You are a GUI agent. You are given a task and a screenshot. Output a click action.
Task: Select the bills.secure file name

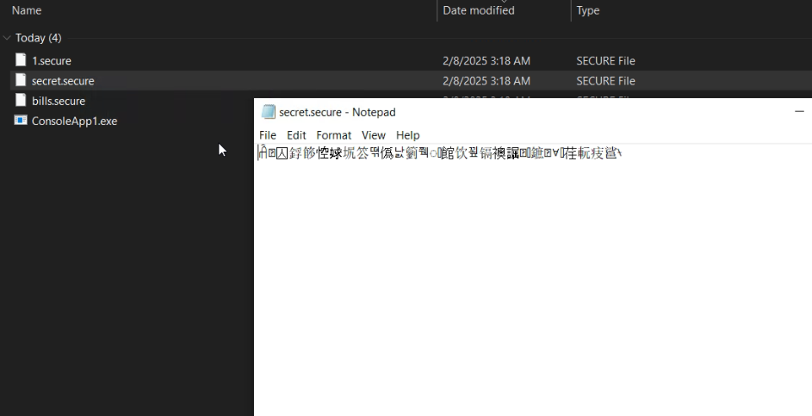point(59,101)
